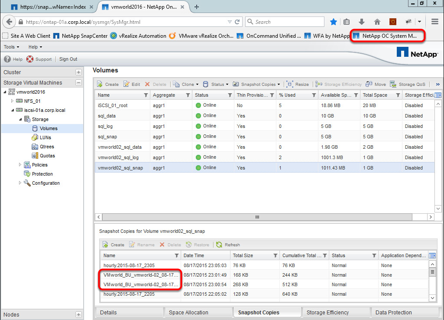Click Create in the Volumes toolbar
This screenshot has height=320, width=444.
click(x=108, y=84)
